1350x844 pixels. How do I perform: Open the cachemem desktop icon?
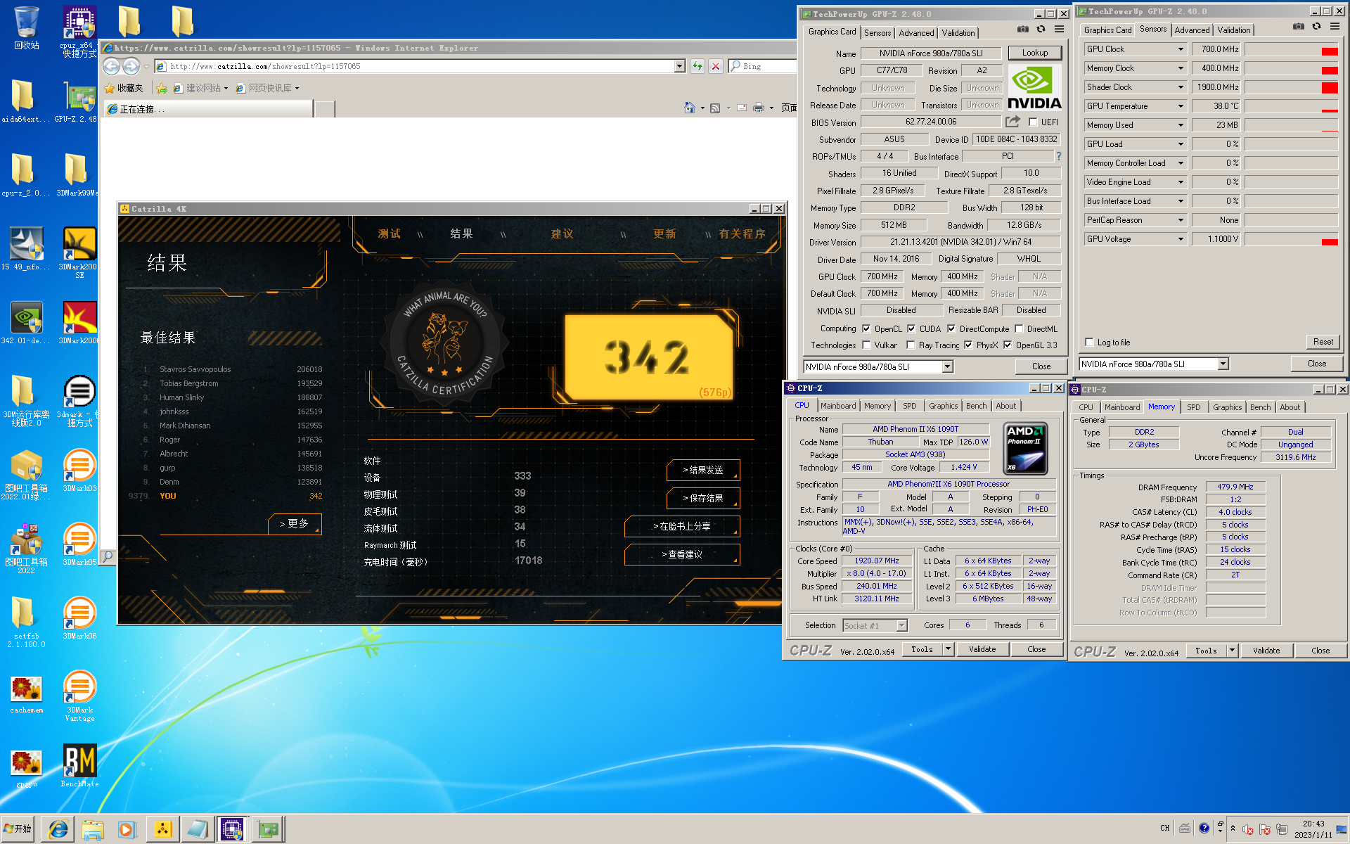coord(26,695)
